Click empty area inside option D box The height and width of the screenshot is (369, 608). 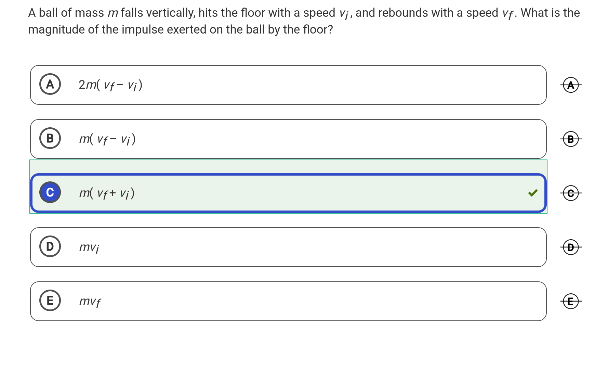pyautogui.click(x=308, y=247)
